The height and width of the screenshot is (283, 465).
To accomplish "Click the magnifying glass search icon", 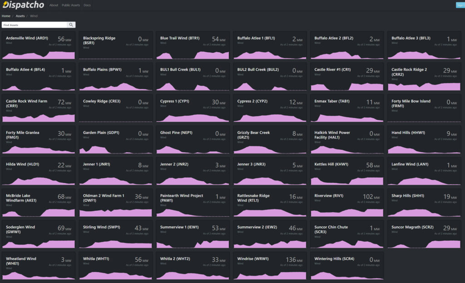I will (71, 25).
